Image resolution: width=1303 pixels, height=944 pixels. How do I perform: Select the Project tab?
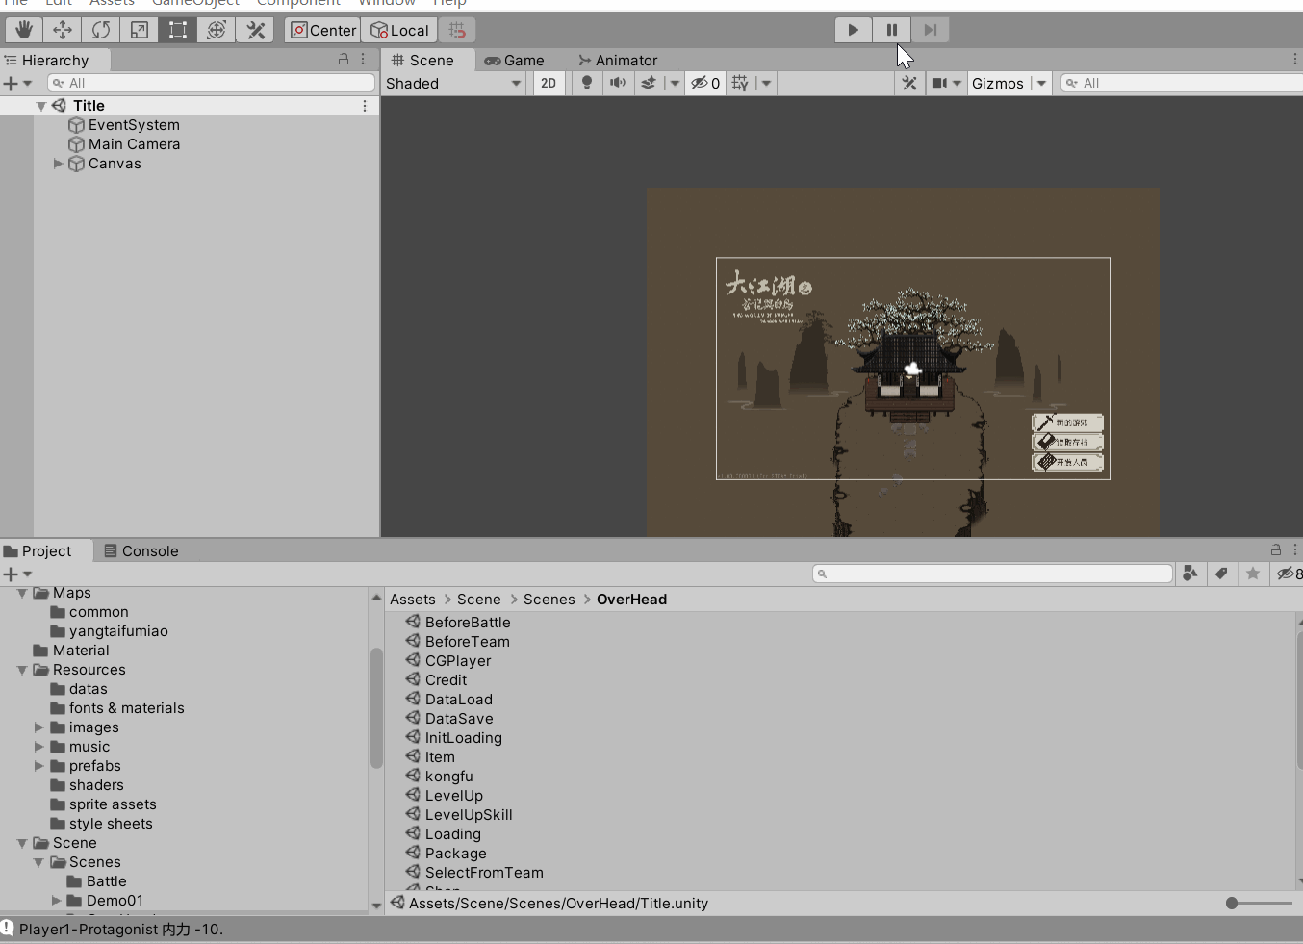click(38, 550)
